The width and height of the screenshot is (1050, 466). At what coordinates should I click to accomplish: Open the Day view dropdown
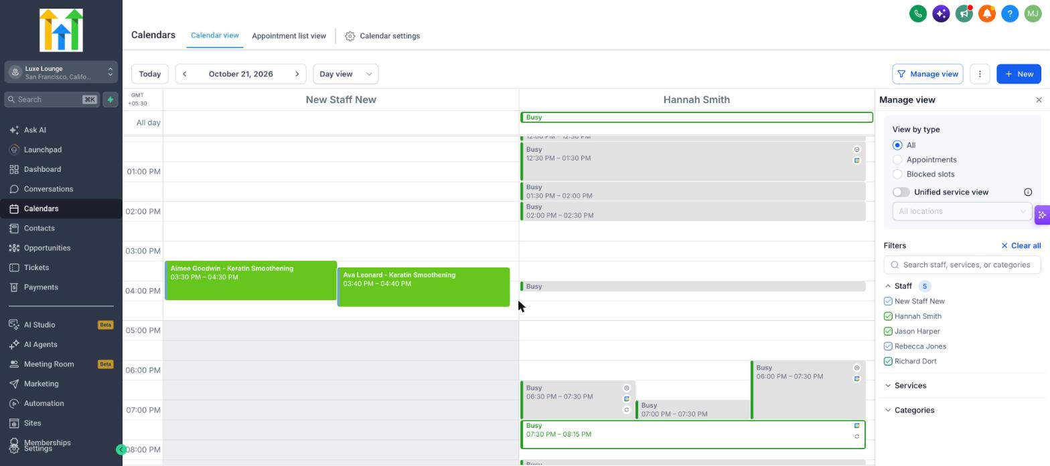346,74
